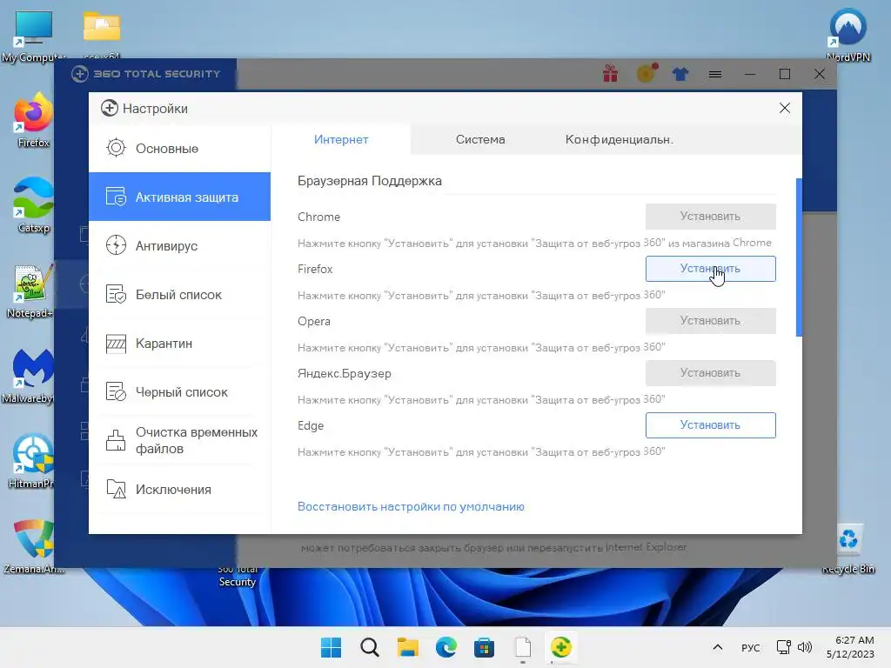Open File Explorer from the taskbar
Screen dimensions: 891x668
(x=407, y=647)
